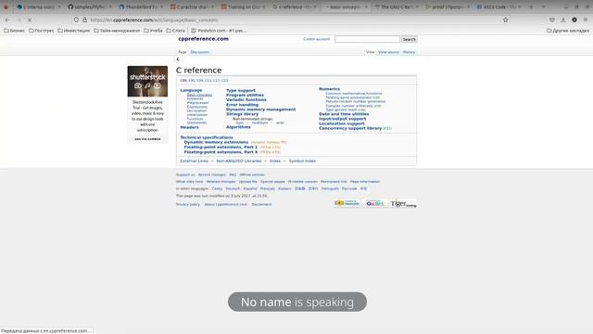593x334 pixels.
Task: Open the Dynamic memory management link
Action: [260, 109]
